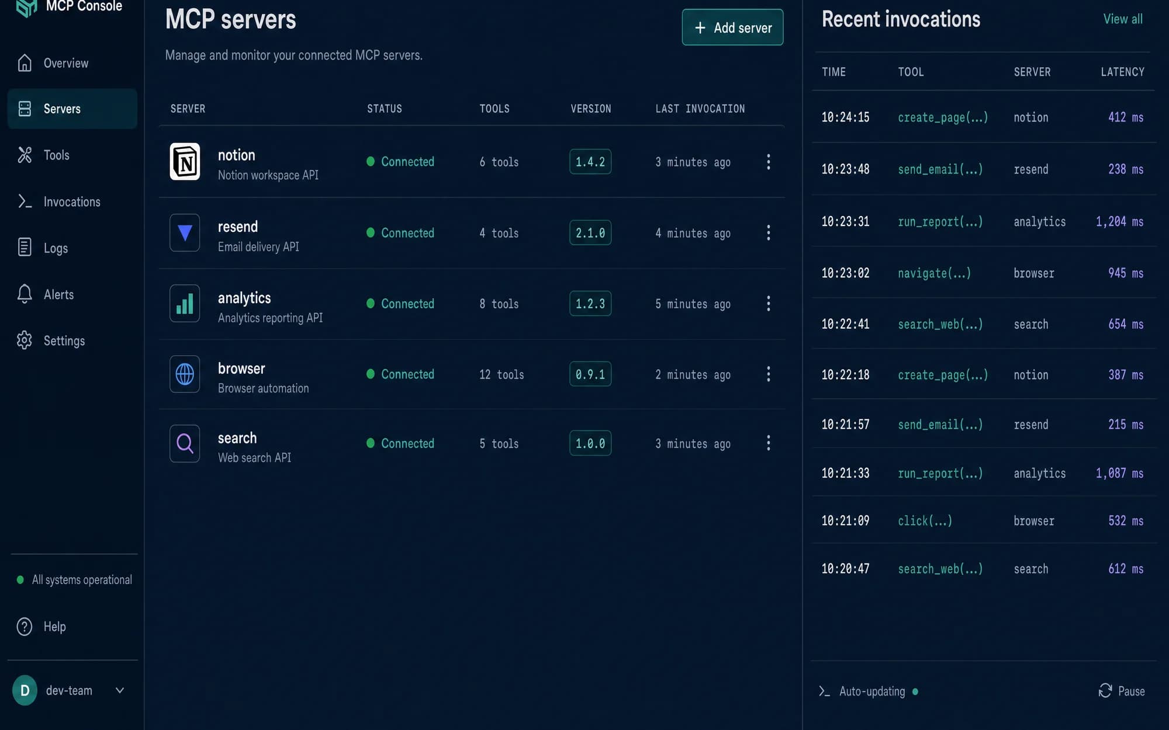Click the navigate(...) tool invocation
1169x730 pixels.
934,273
